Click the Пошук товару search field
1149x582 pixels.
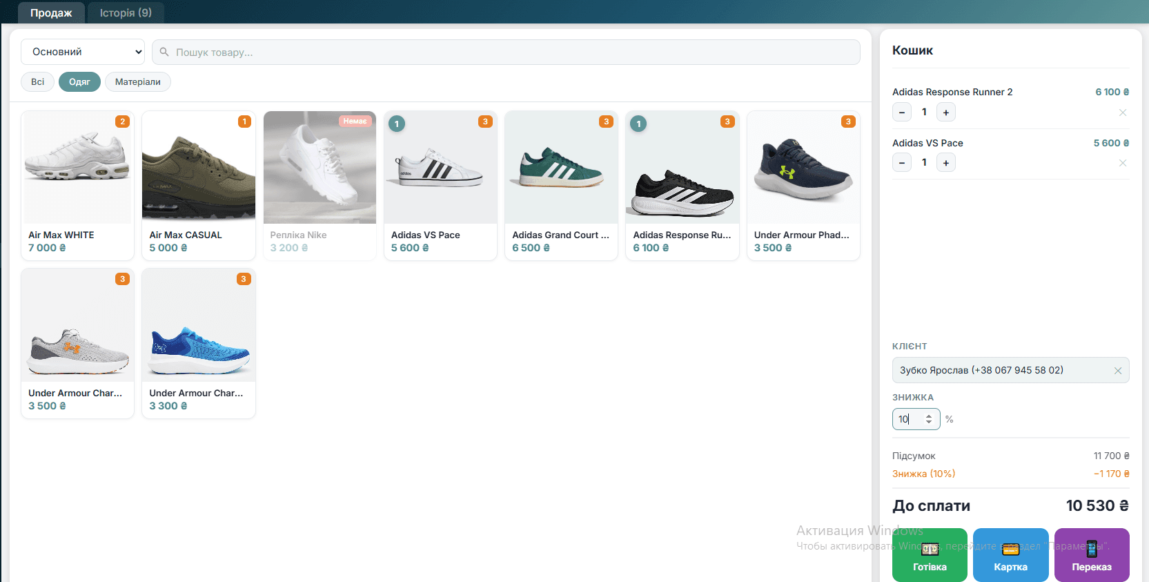point(506,52)
